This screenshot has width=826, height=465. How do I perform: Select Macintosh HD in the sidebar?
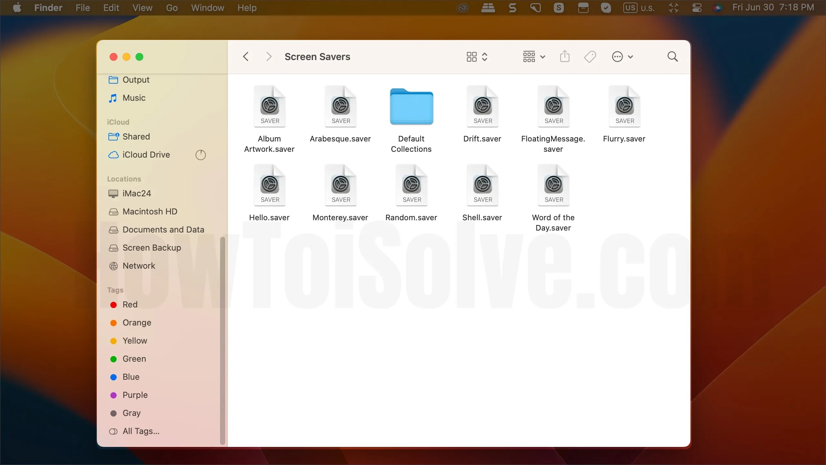pyautogui.click(x=150, y=212)
